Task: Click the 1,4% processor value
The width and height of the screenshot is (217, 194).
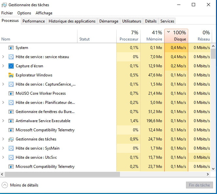Action: [134, 121]
